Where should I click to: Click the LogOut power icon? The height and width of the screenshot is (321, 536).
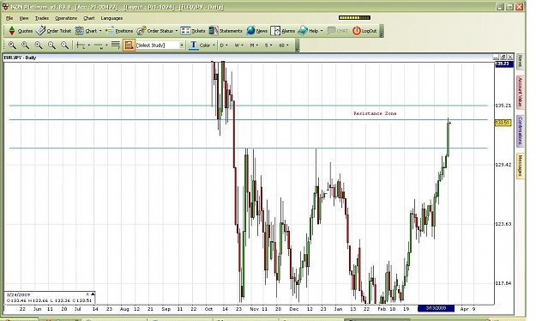pos(357,31)
